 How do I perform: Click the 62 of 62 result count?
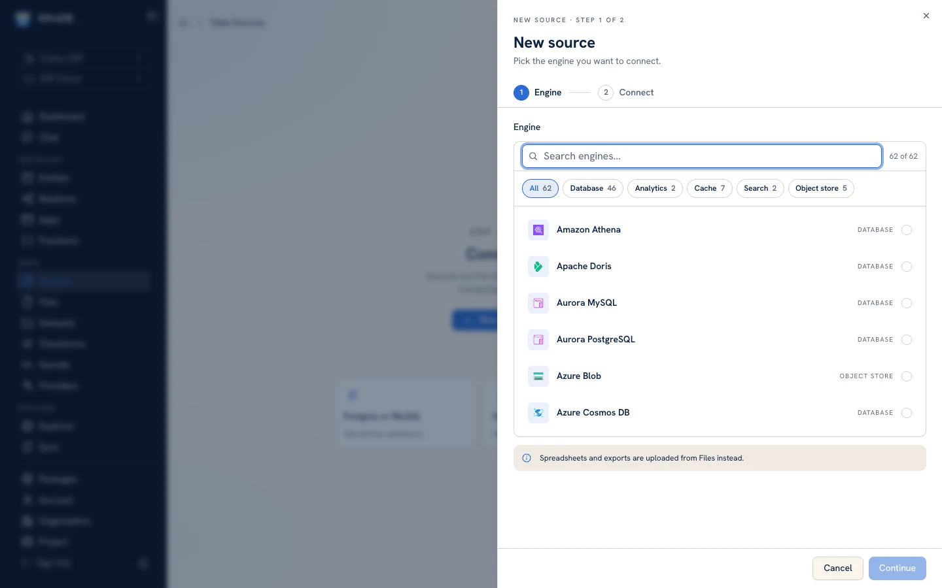point(903,156)
